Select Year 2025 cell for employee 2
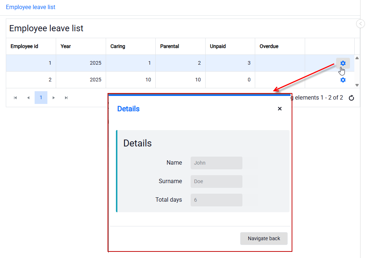The height and width of the screenshot is (258, 366). coord(81,80)
